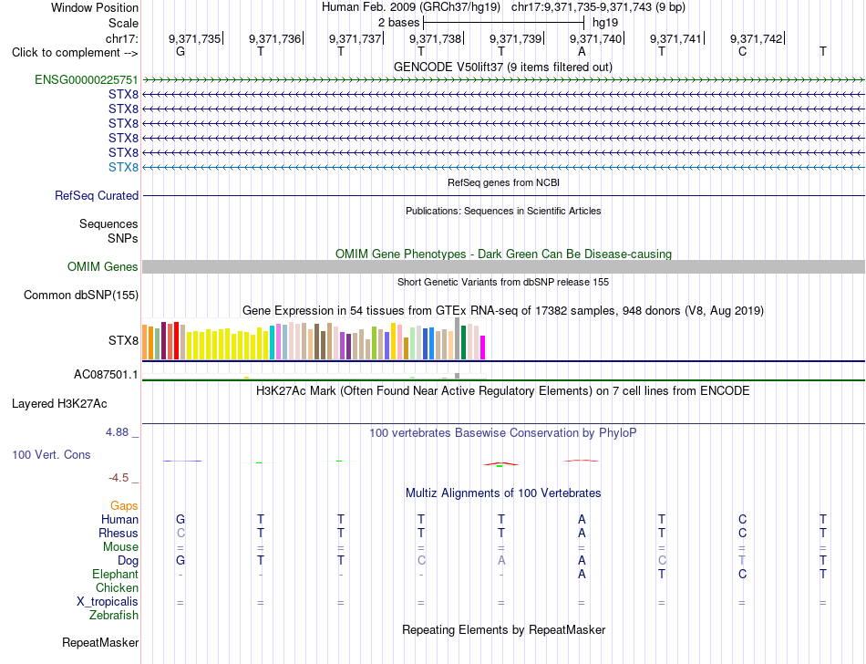The height and width of the screenshot is (664, 866).
Task: Click the gray OMIM Genes bar
Action: point(503,267)
